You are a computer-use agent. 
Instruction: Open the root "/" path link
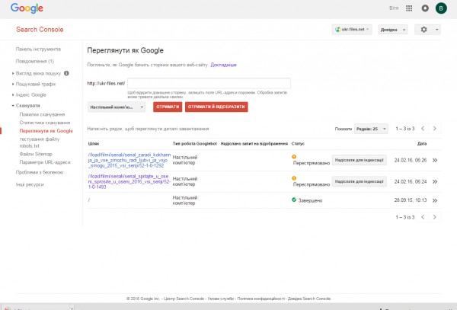point(89,200)
